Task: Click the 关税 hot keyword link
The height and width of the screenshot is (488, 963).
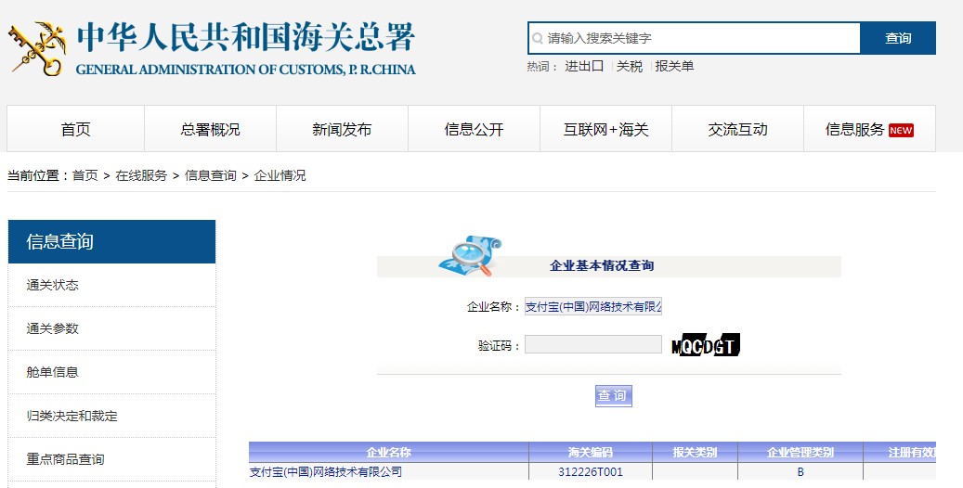Action: pyautogui.click(x=630, y=66)
